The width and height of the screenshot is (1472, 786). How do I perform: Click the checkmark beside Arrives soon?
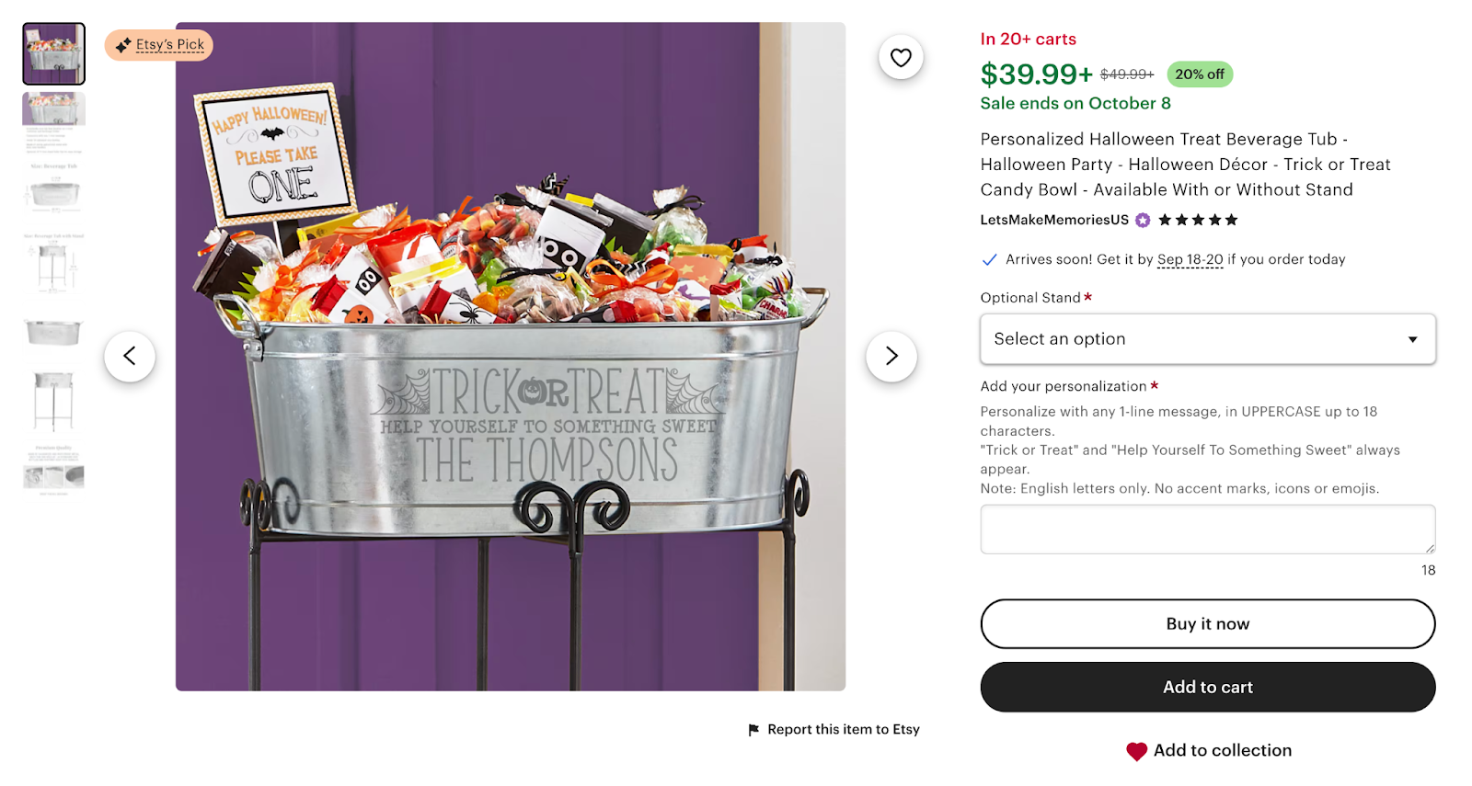pyautogui.click(x=989, y=259)
